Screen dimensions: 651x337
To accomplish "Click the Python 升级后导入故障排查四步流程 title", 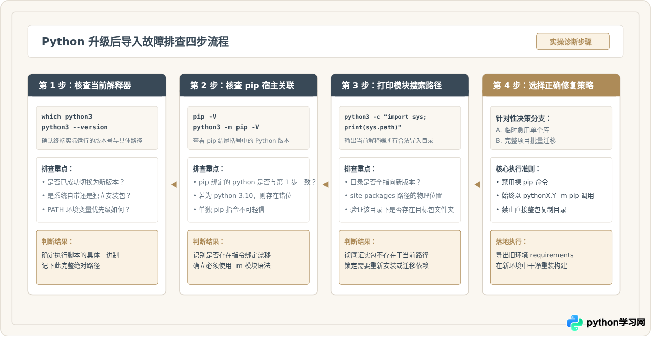I will coord(135,42).
